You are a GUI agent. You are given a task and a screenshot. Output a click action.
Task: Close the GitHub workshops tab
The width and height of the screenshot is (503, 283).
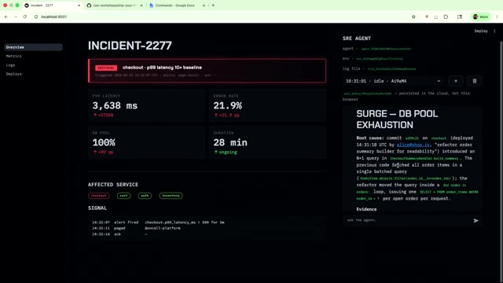click(141, 6)
